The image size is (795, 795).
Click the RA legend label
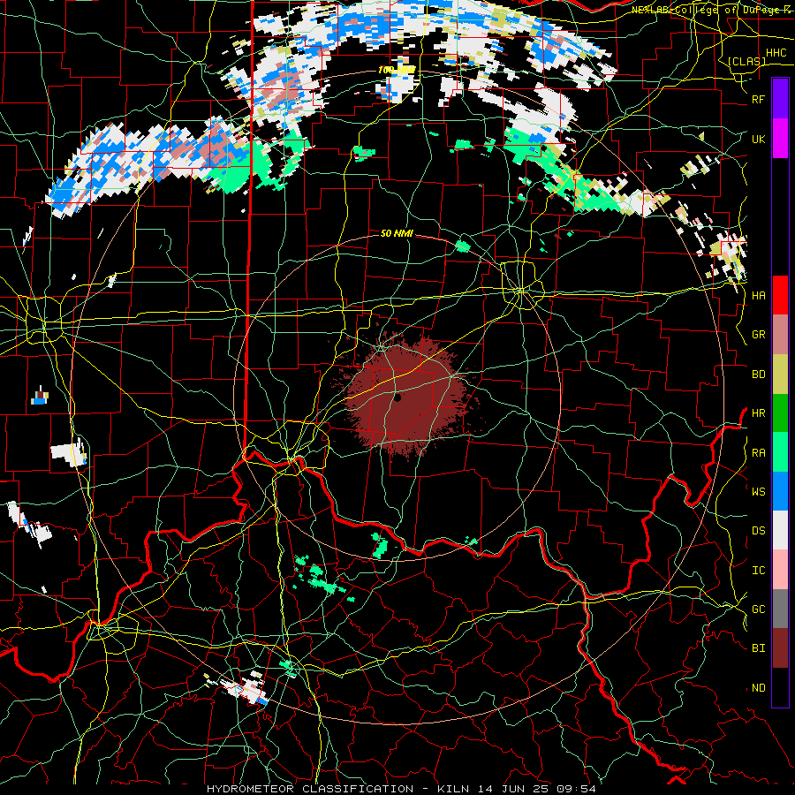tap(759, 453)
